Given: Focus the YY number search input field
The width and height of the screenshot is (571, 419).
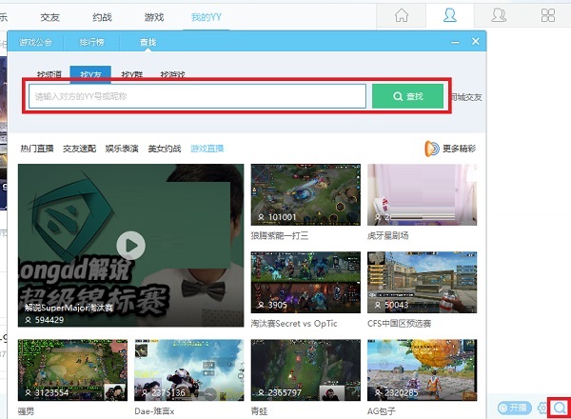Looking at the screenshot, I should point(196,96).
